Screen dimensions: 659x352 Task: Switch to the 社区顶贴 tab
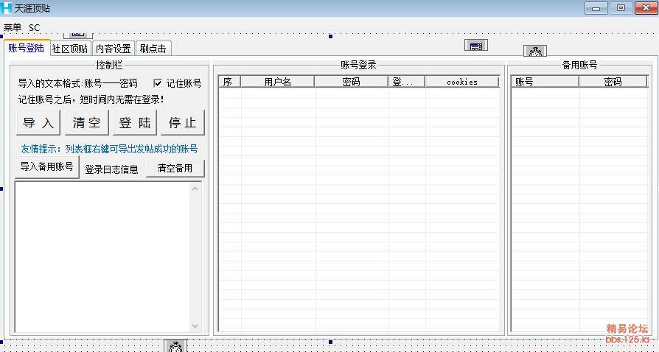[70, 49]
